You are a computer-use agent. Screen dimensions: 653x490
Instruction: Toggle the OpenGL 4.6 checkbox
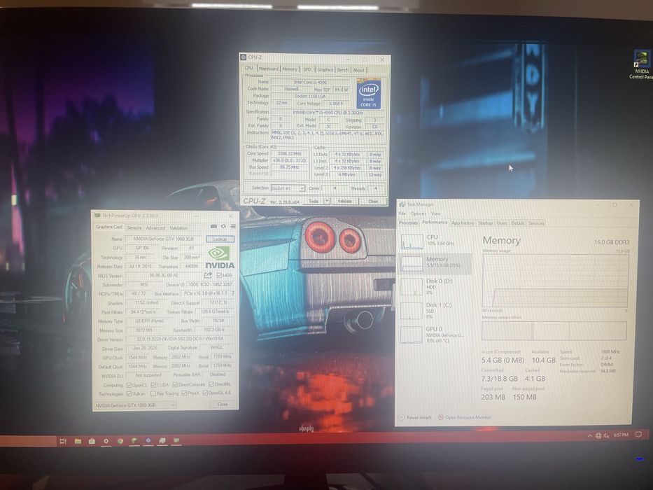point(205,393)
